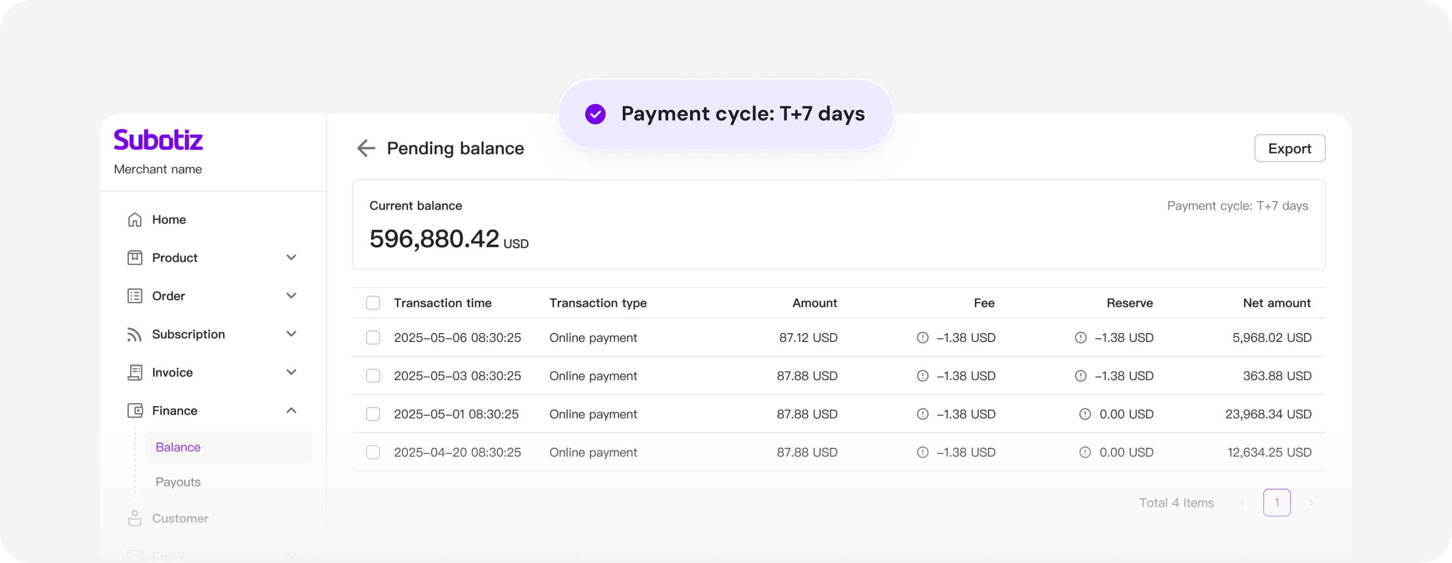Click the next page arrow

coord(1312,502)
